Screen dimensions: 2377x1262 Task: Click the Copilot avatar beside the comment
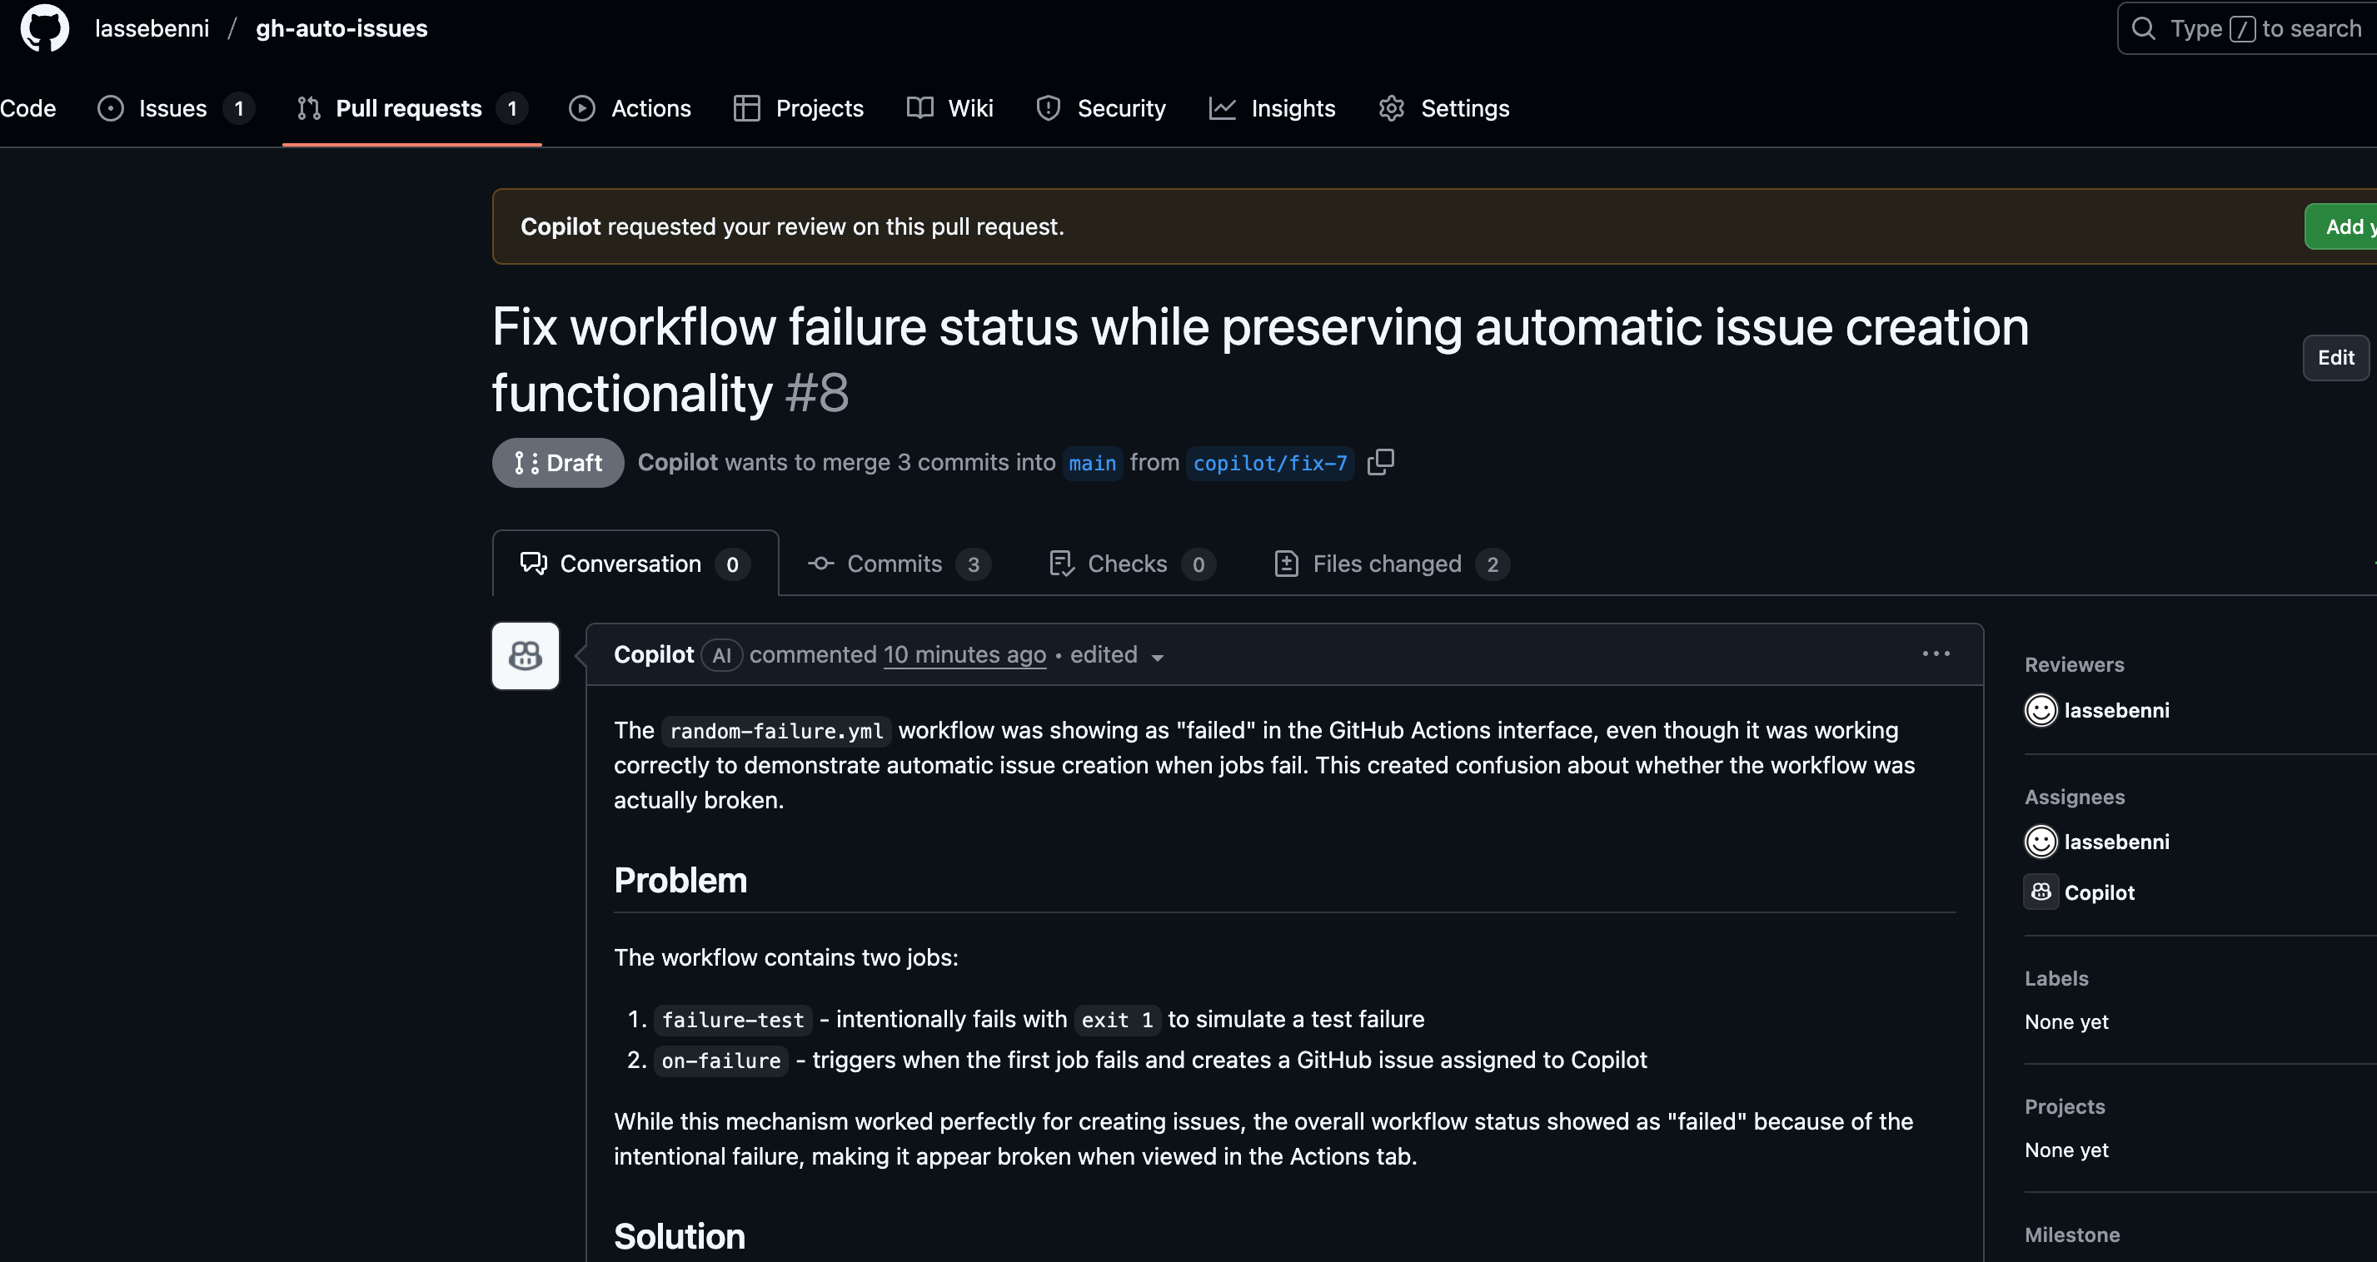(525, 656)
